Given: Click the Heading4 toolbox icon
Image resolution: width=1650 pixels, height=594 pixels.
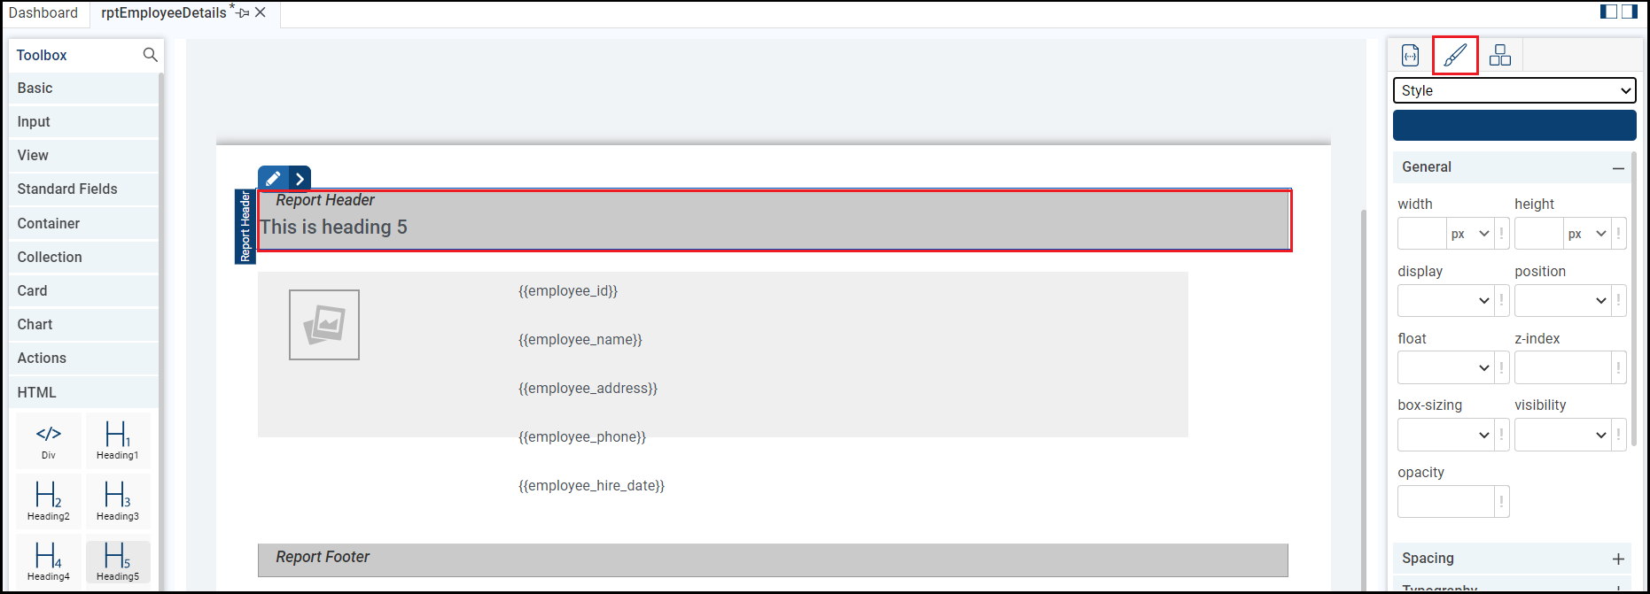Looking at the screenshot, I should [x=49, y=561].
